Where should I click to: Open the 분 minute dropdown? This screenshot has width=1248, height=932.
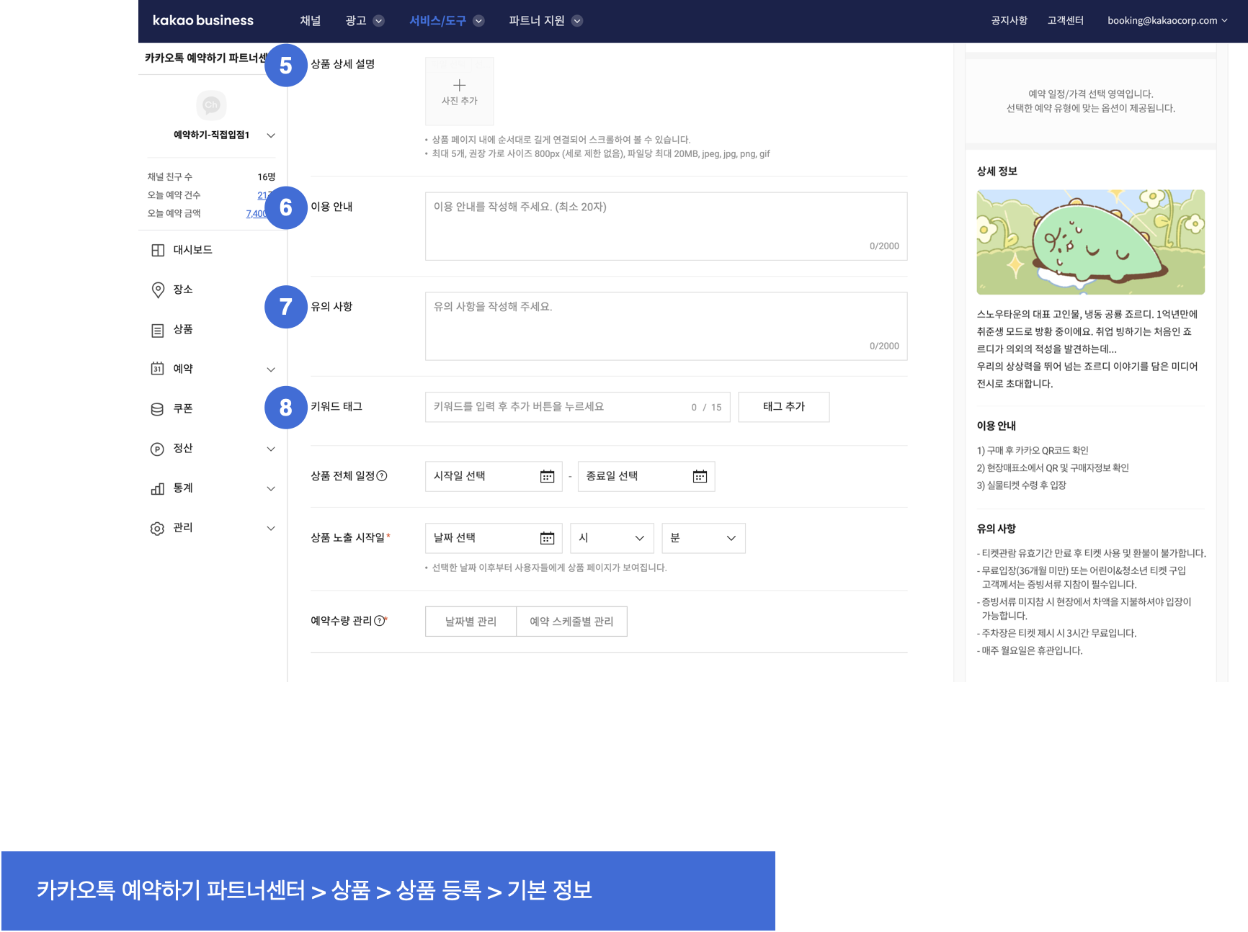click(703, 538)
